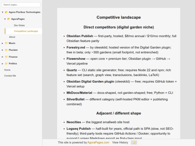The image size is (195, 146).
Task: Follow the AgoraPages.com footer link
Action: pyautogui.click(x=98, y=142)
